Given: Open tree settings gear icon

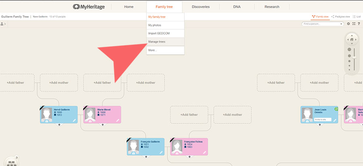Looking at the screenshot, I should (348, 24).
